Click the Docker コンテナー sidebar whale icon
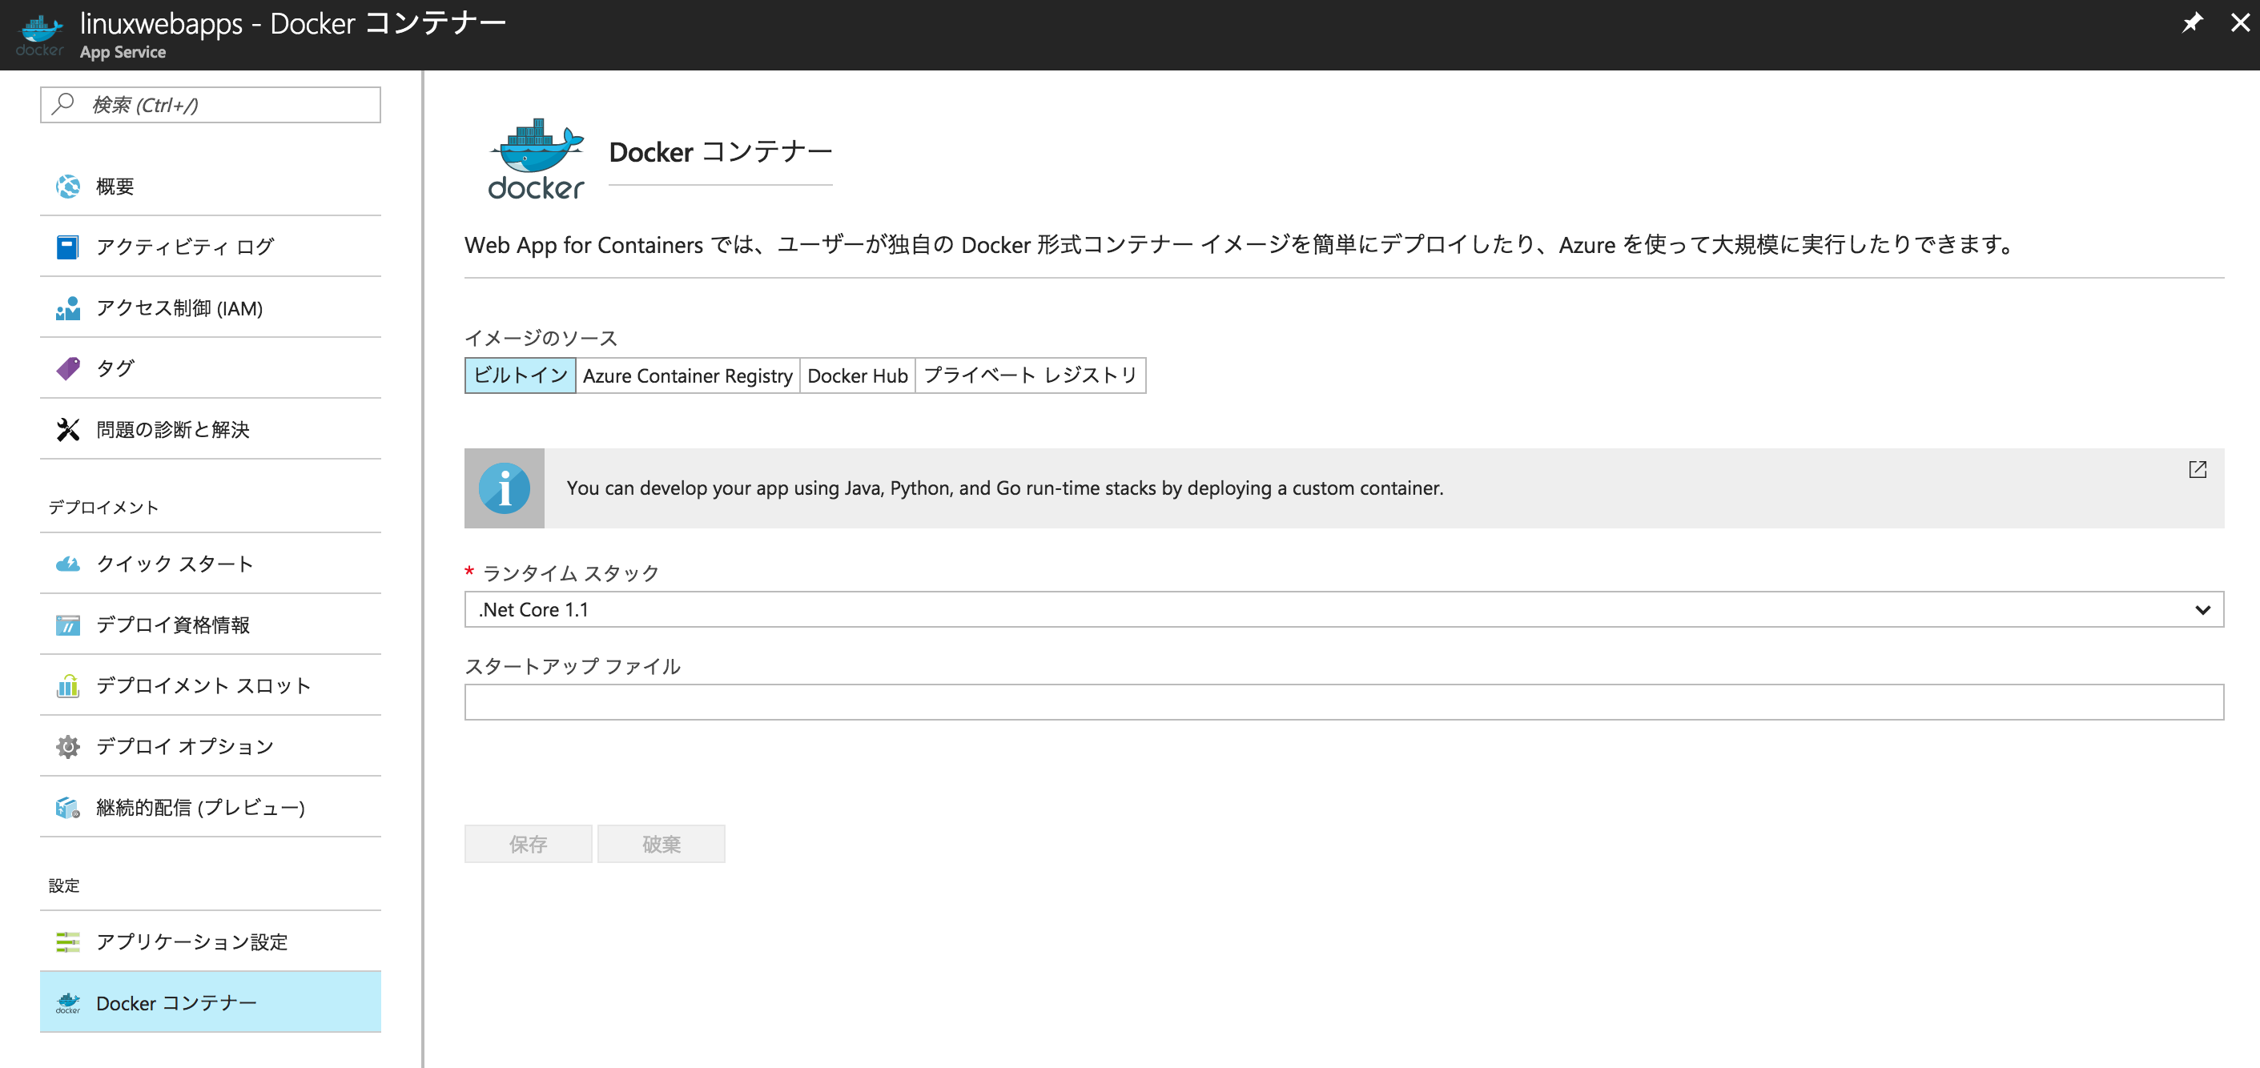 pos(67,1003)
